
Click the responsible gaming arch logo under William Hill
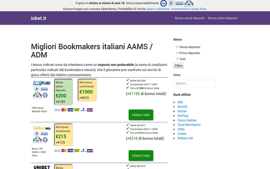[37, 140]
